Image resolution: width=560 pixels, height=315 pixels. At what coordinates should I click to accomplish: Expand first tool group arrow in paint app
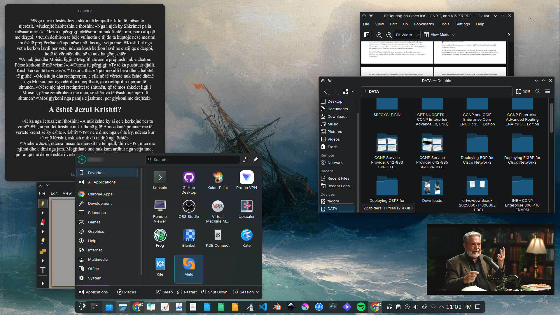(x=43, y=213)
